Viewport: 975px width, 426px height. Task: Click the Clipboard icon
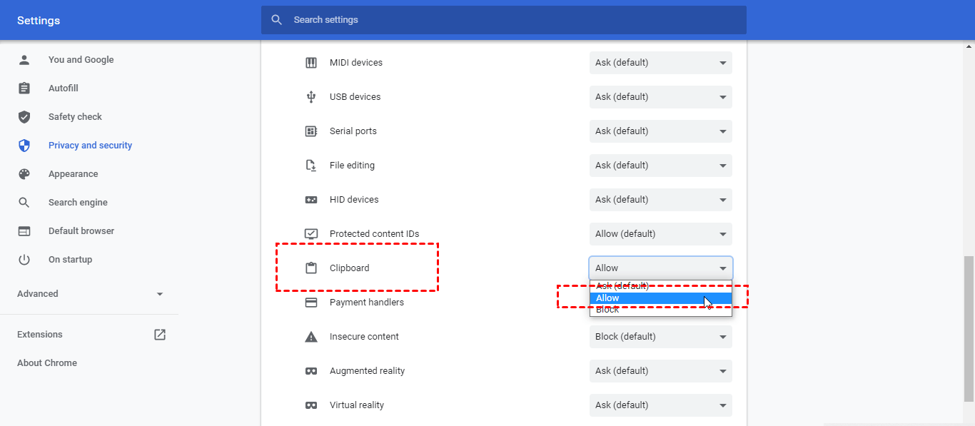tap(311, 268)
